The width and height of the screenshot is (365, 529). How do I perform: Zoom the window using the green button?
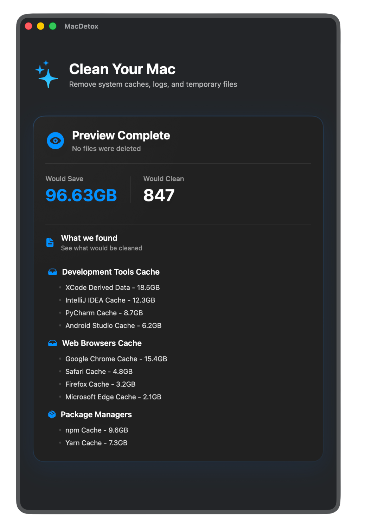[53, 26]
